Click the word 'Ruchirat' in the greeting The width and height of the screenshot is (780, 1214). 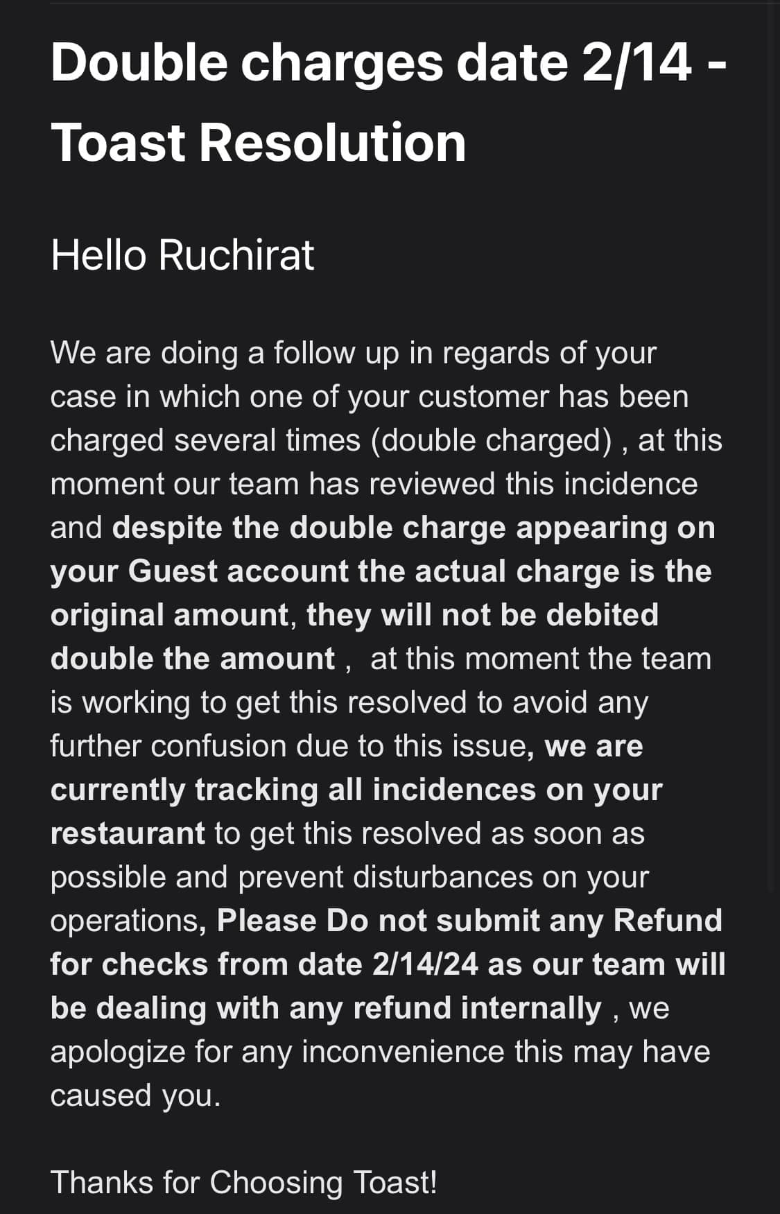coord(236,255)
